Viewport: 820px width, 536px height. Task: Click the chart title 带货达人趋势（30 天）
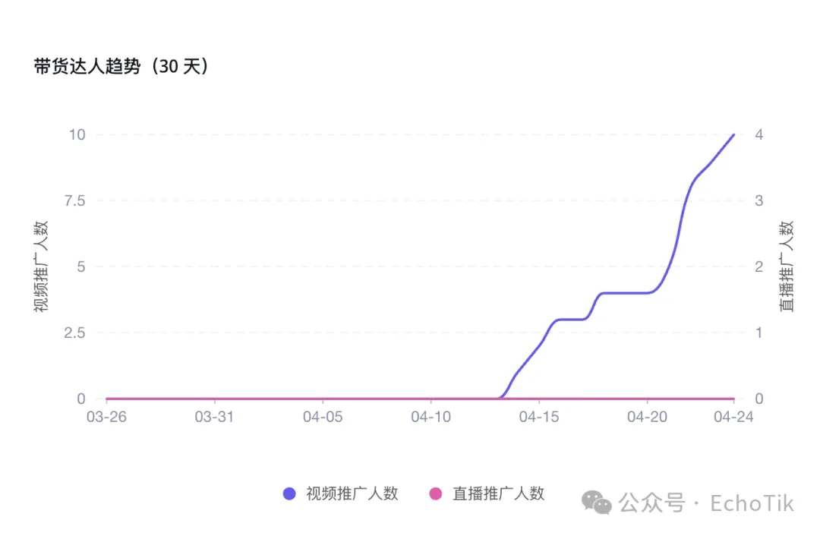point(121,67)
